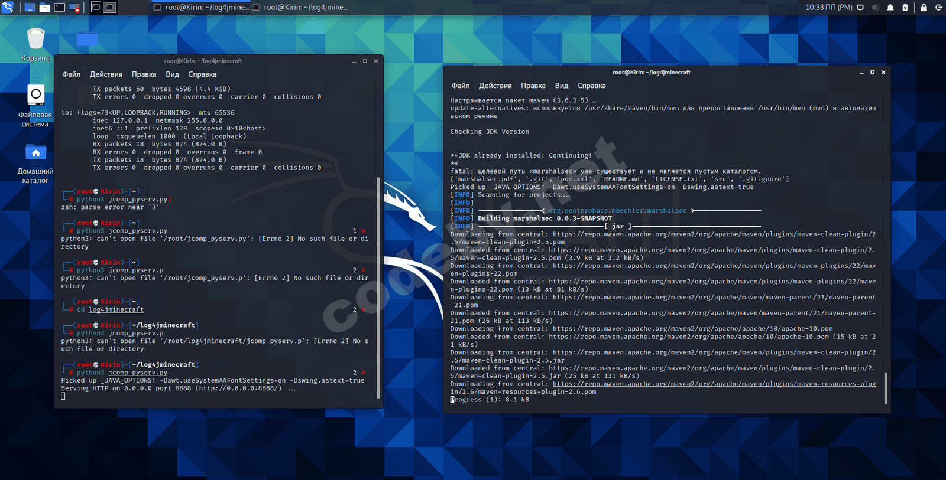
Task: Launch terminal emulator from top panel
Action: (60, 7)
